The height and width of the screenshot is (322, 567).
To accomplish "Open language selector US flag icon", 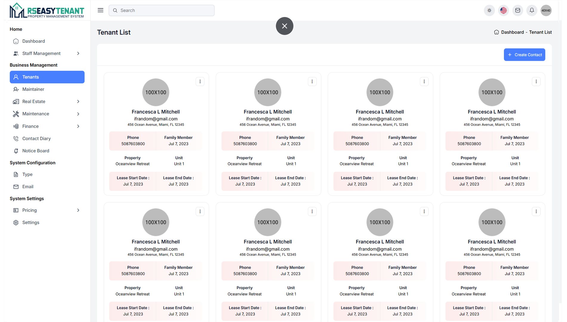I will tap(503, 10).
